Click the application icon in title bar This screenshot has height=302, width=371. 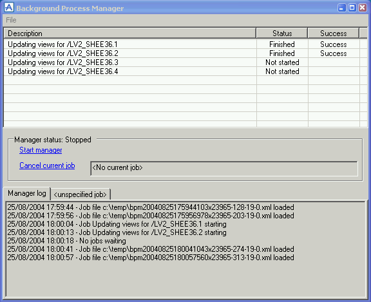[9, 7]
